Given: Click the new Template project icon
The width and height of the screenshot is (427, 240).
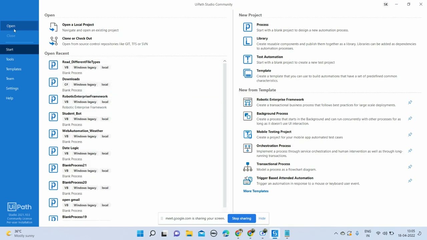Looking at the screenshot, I should tap(248, 73).
